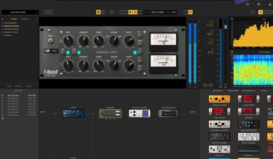Click the Play button
This screenshot has width=273, height=159.
pyautogui.click(x=130, y=12)
